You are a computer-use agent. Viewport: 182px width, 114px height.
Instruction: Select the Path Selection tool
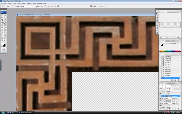coord(2,35)
